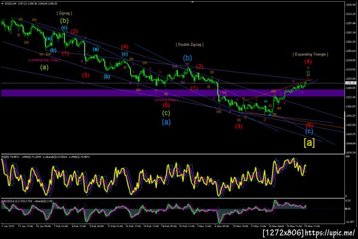Select green (a) label below Leading Exp. Diag
Image resolution: width=358 pixels, height=239 pixels.
[x=44, y=68]
